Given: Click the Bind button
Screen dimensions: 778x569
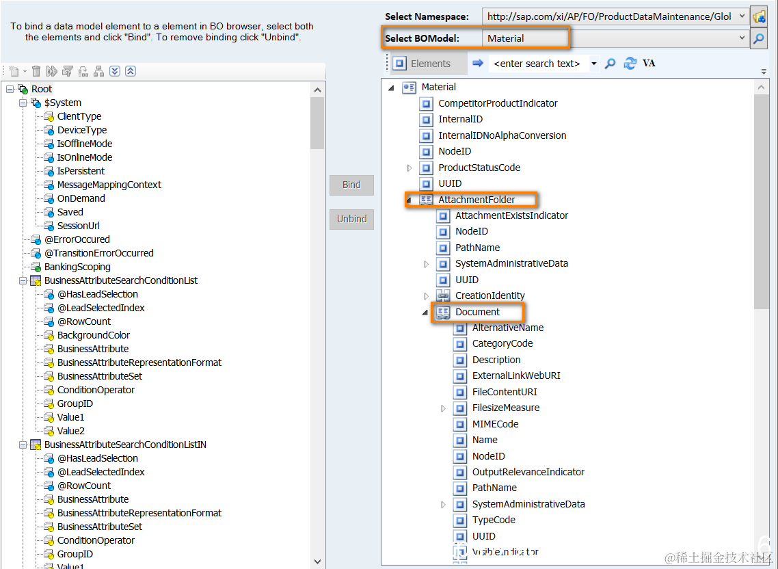Looking at the screenshot, I should [351, 185].
